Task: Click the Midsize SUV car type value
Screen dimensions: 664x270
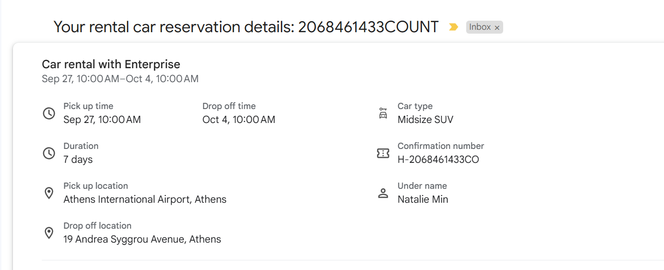Action: (x=425, y=120)
